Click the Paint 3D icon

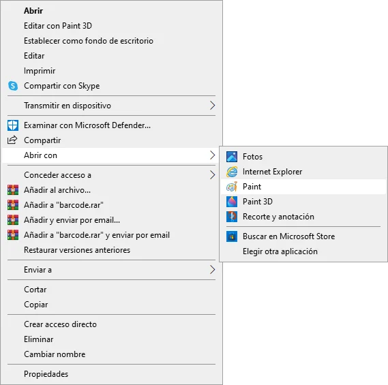(232, 202)
